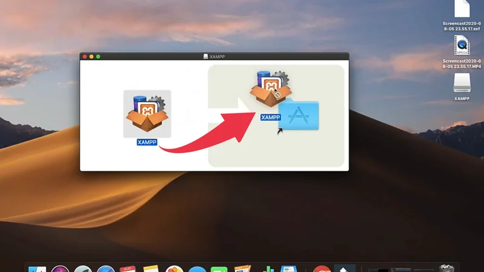
Task: Open Calendar from the Dock
Action: tap(128, 269)
